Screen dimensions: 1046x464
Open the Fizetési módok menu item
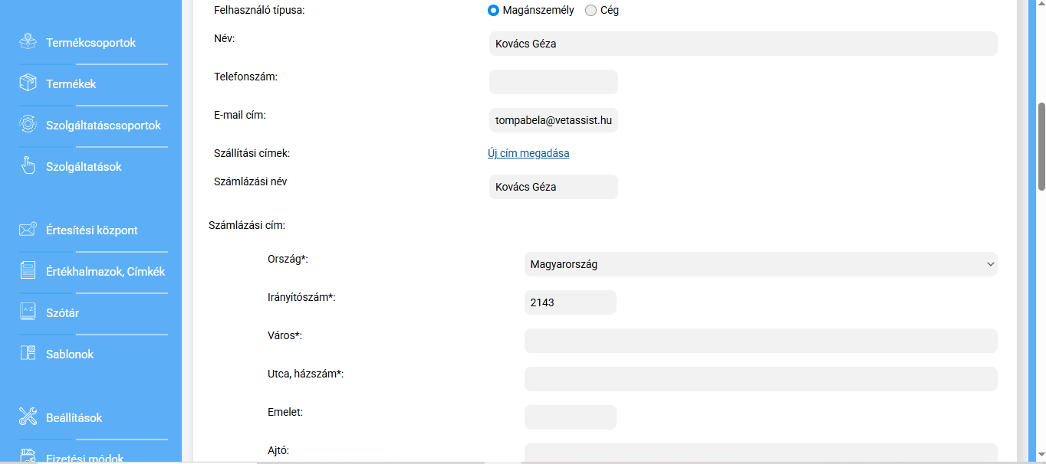(84, 458)
